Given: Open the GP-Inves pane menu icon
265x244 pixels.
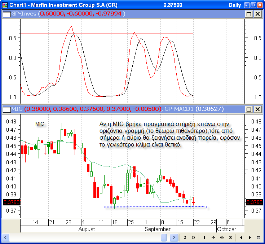Looking at the screenshot, I should pos(6,14).
